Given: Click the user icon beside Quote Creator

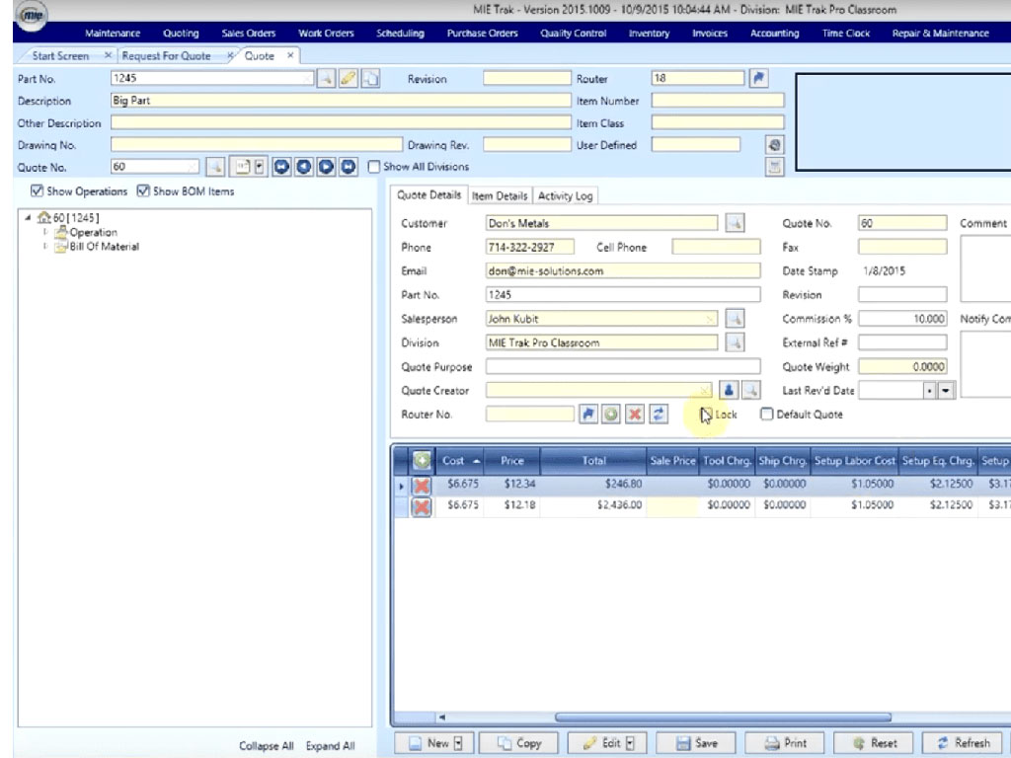Looking at the screenshot, I should [x=729, y=391].
